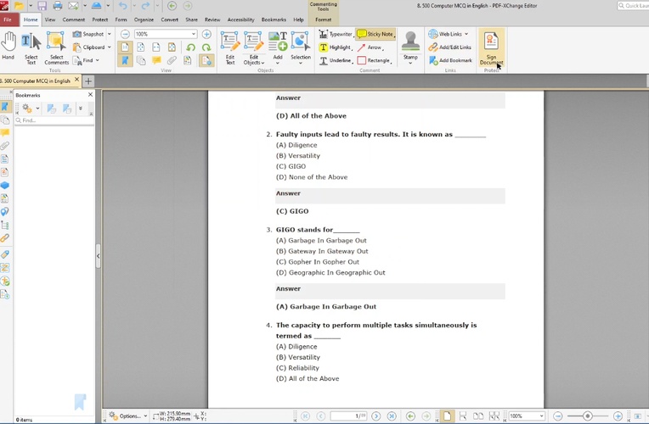Click the Snapshot camera tool
The width and height of the screenshot is (649, 424).
coord(87,34)
